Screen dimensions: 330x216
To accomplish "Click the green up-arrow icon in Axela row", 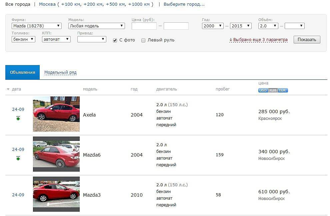I will [18, 118].
